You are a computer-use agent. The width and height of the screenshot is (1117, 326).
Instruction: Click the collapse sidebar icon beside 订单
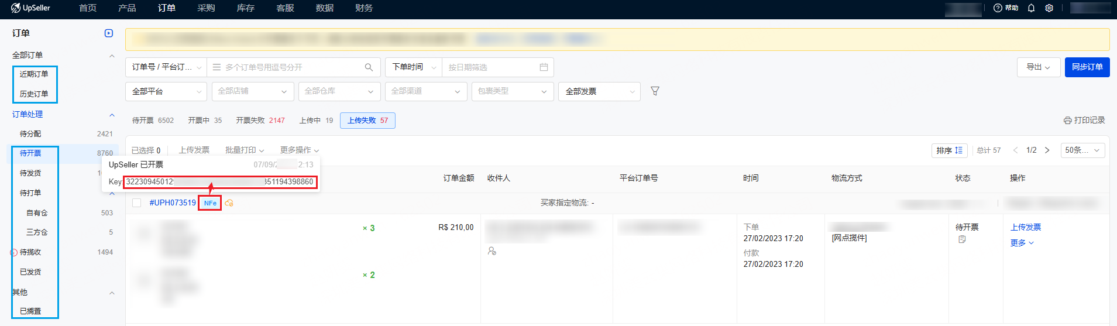click(x=109, y=33)
